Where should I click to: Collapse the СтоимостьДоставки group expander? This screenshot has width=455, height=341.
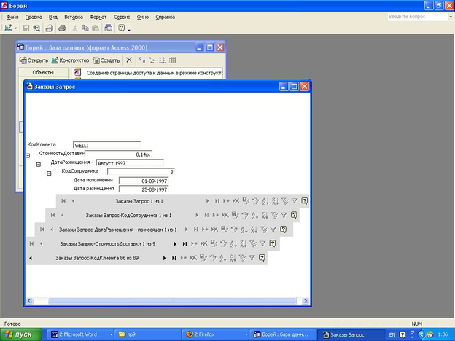pos(28,156)
